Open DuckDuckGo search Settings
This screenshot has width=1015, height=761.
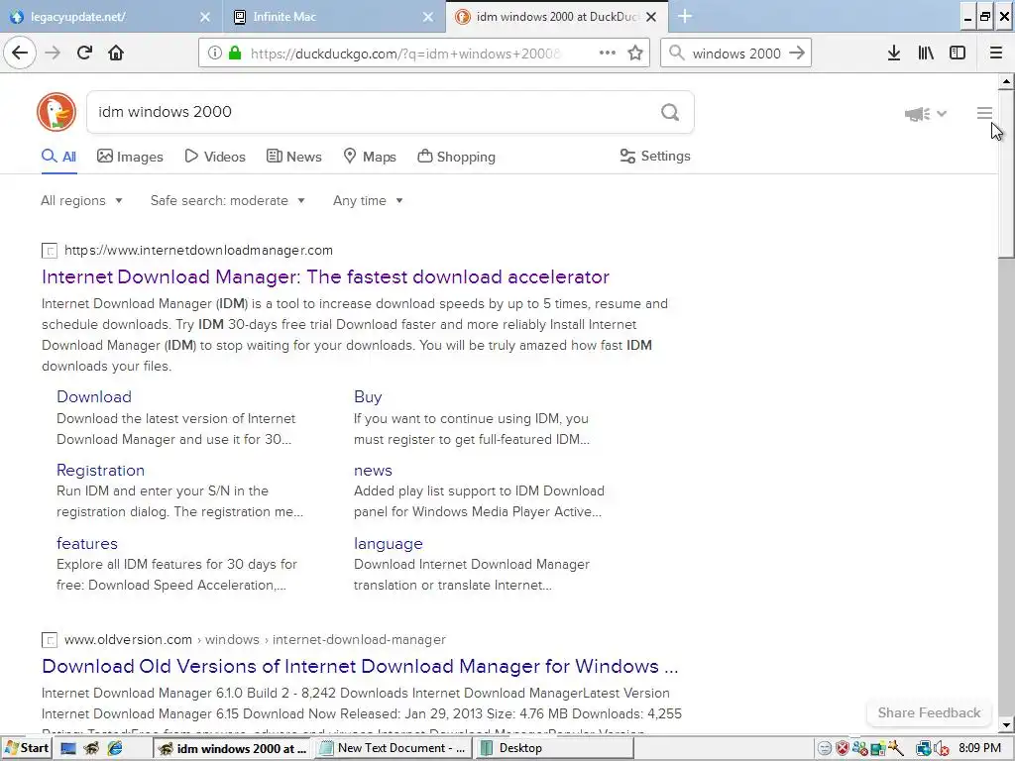coord(655,156)
